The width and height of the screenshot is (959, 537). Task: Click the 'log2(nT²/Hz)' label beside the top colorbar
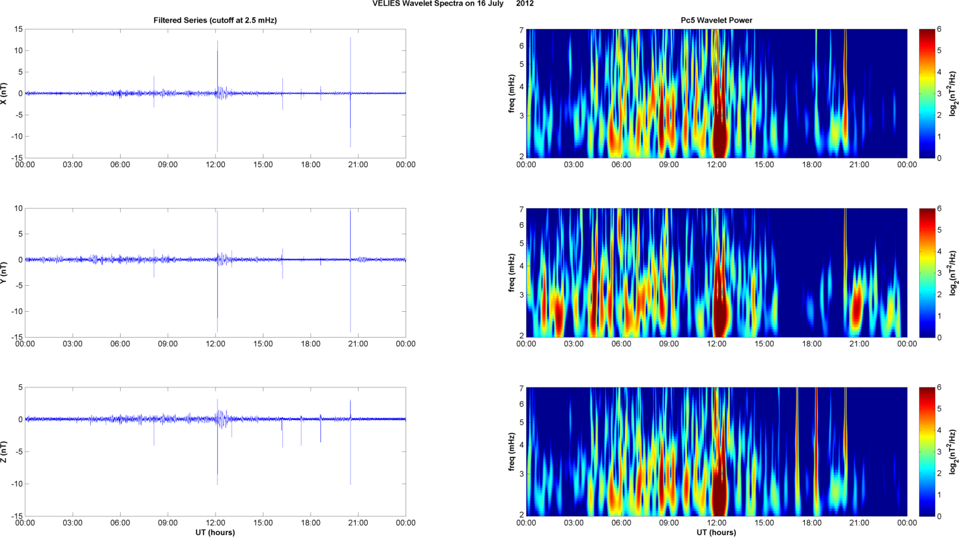click(953, 93)
